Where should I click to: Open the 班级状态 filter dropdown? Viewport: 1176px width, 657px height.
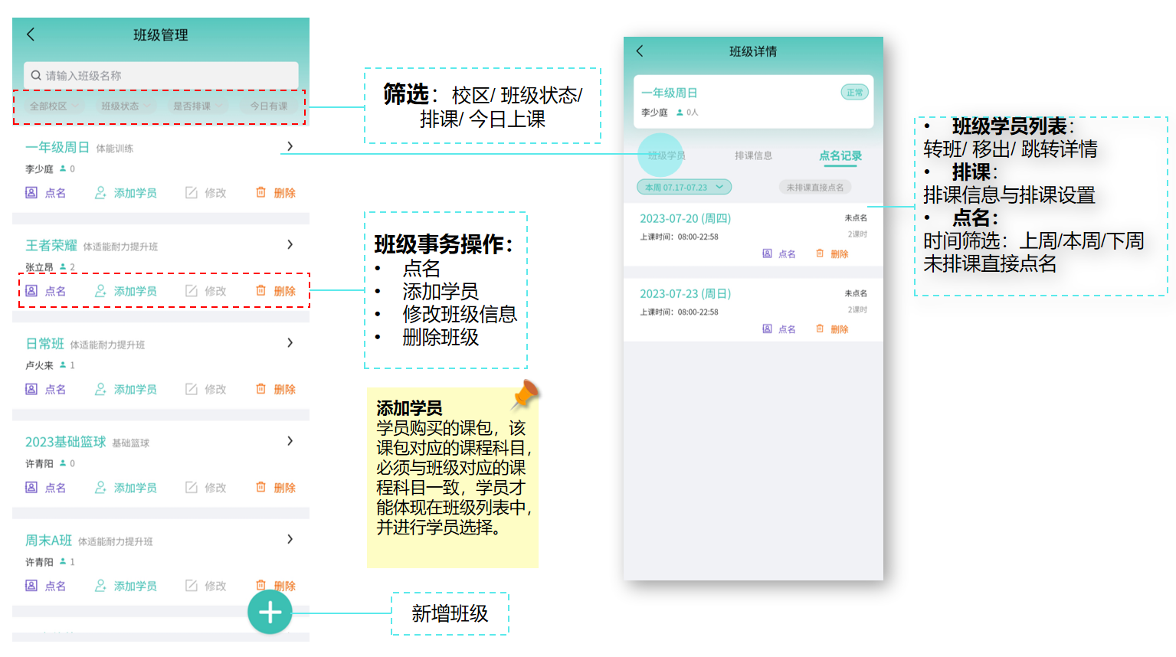pos(126,106)
